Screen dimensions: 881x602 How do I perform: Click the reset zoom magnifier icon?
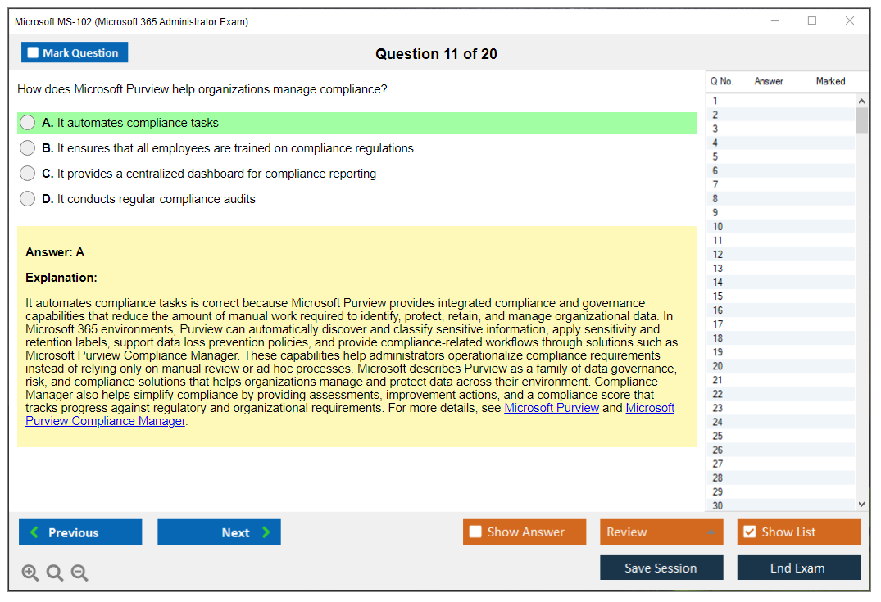tap(55, 573)
